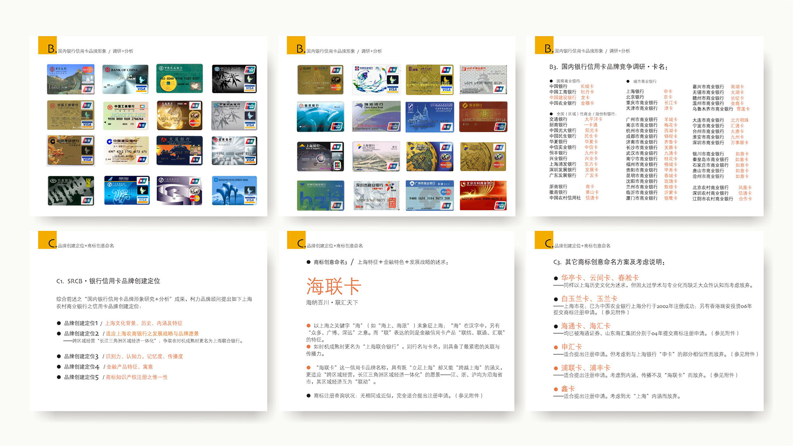
Task: Click the card name '长城卡'
Action: pyautogui.click(x=587, y=86)
